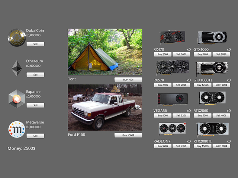This screenshot has height=178, width=238.
Task: Sell a GTX1080TI for 1000$
Action: pos(221,85)
